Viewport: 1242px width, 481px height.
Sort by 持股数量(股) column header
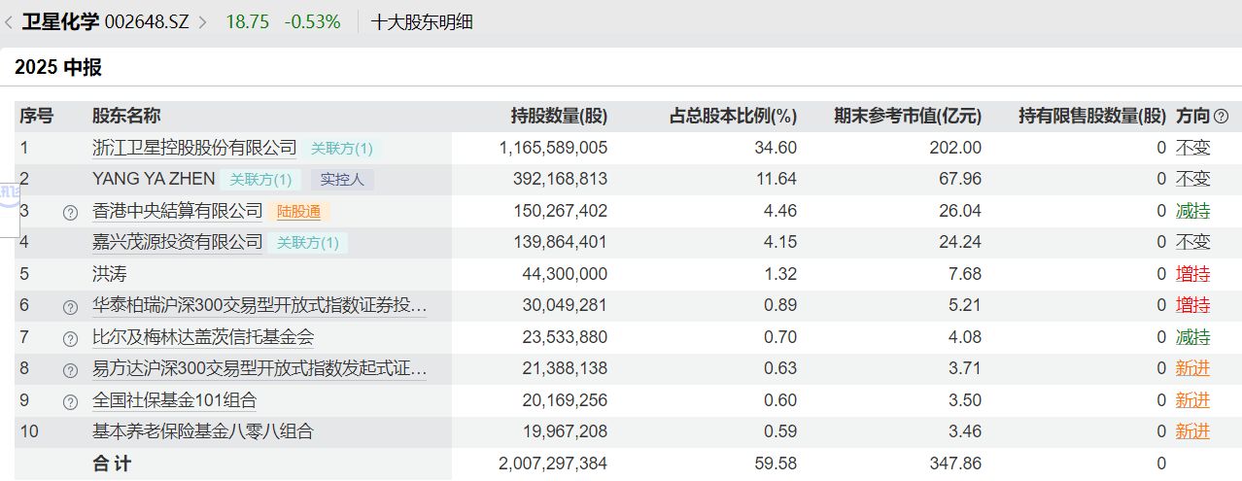[x=559, y=117]
